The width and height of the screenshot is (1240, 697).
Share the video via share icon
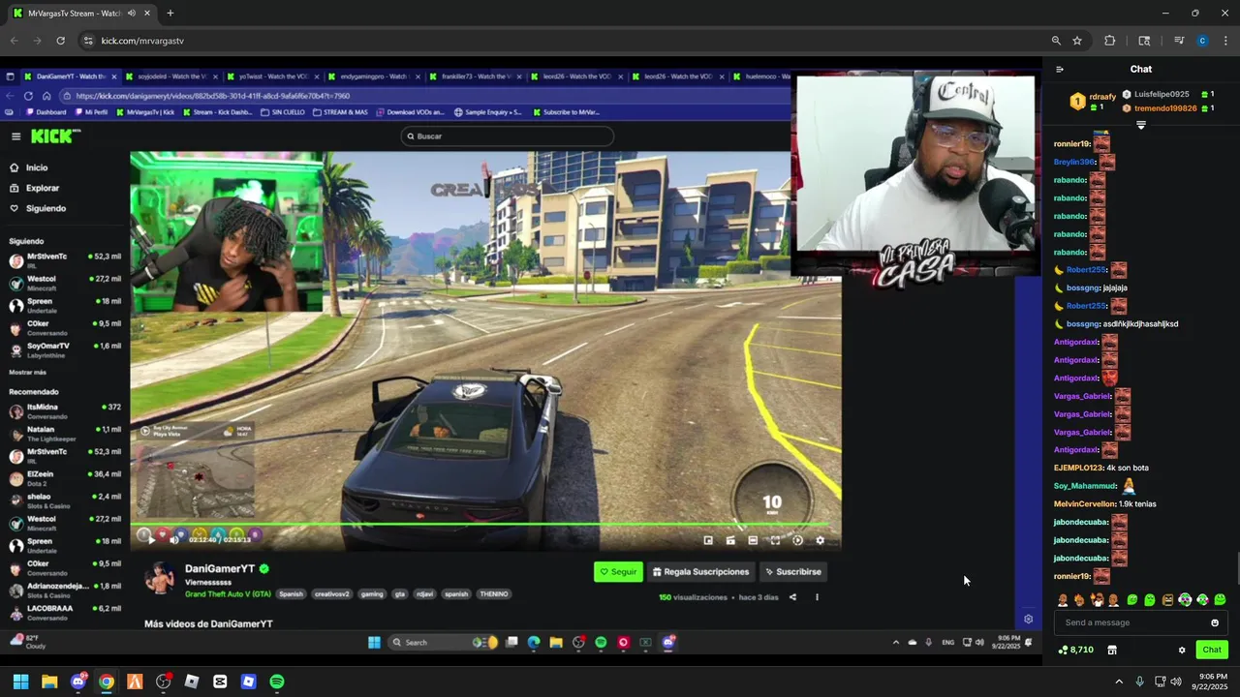click(x=792, y=597)
